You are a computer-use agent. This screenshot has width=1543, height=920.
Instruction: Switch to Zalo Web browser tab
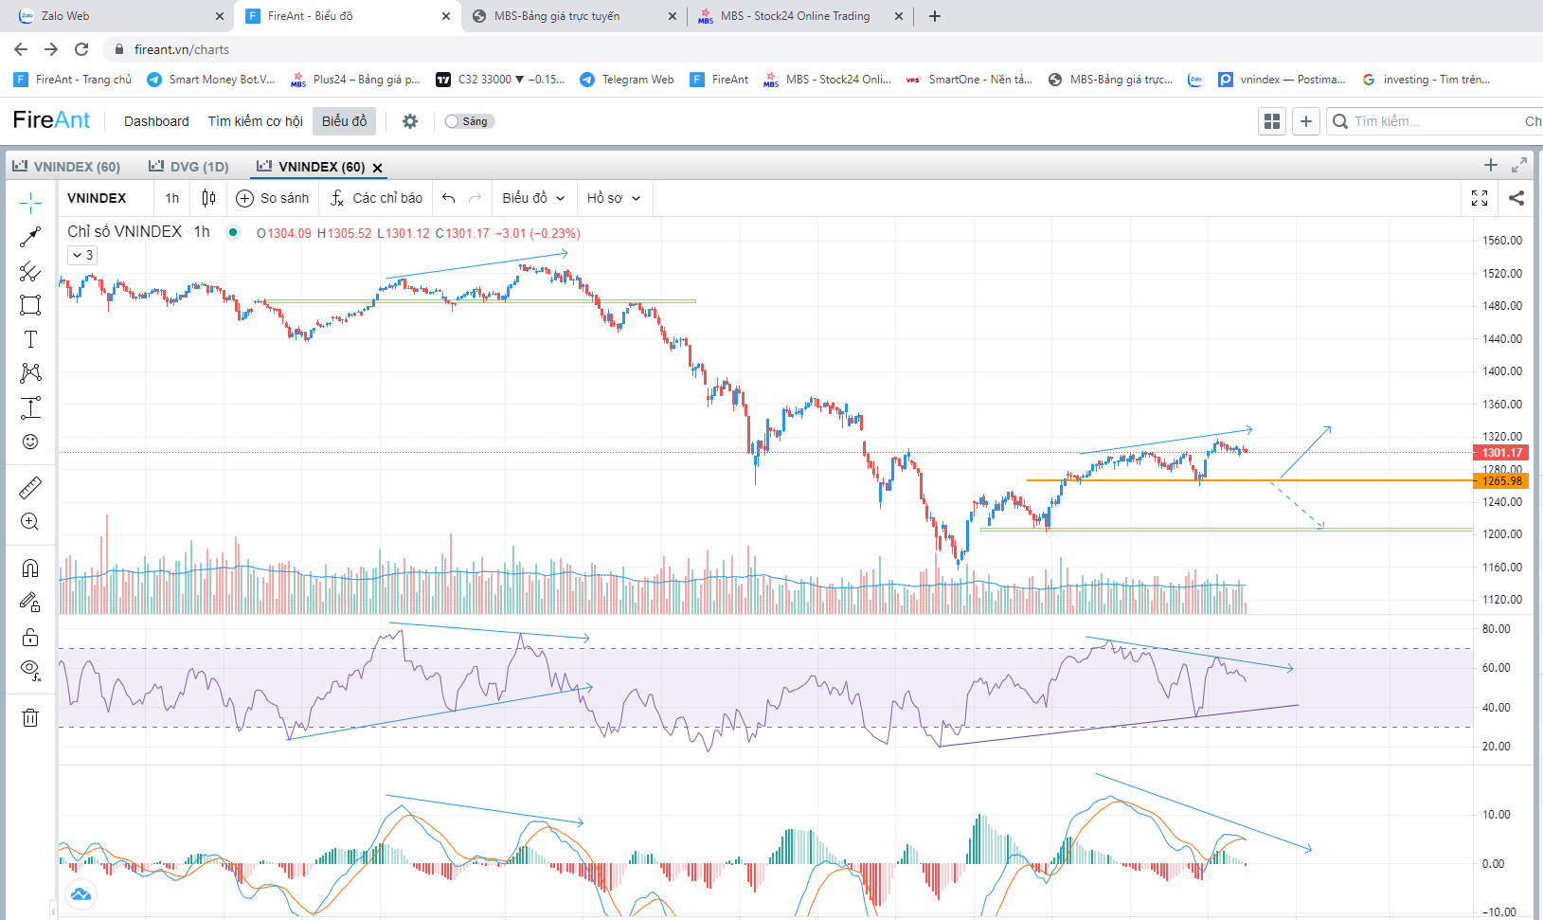pos(119,16)
